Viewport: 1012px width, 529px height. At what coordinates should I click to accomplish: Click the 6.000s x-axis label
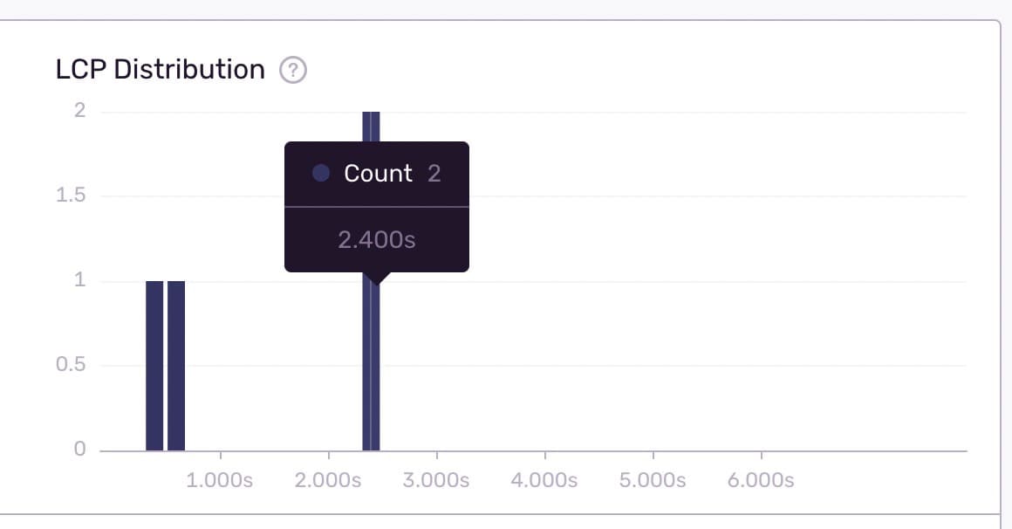click(761, 480)
